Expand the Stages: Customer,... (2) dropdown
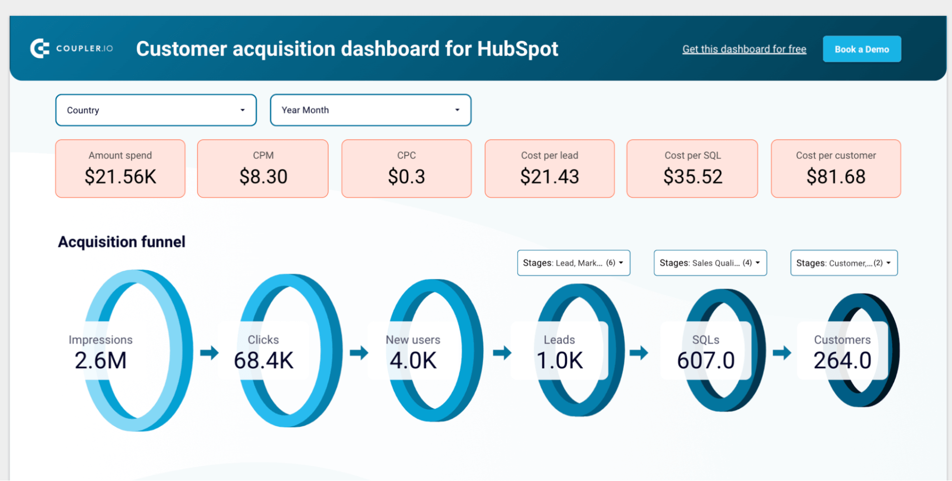The image size is (952, 481). [x=844, y=263]
